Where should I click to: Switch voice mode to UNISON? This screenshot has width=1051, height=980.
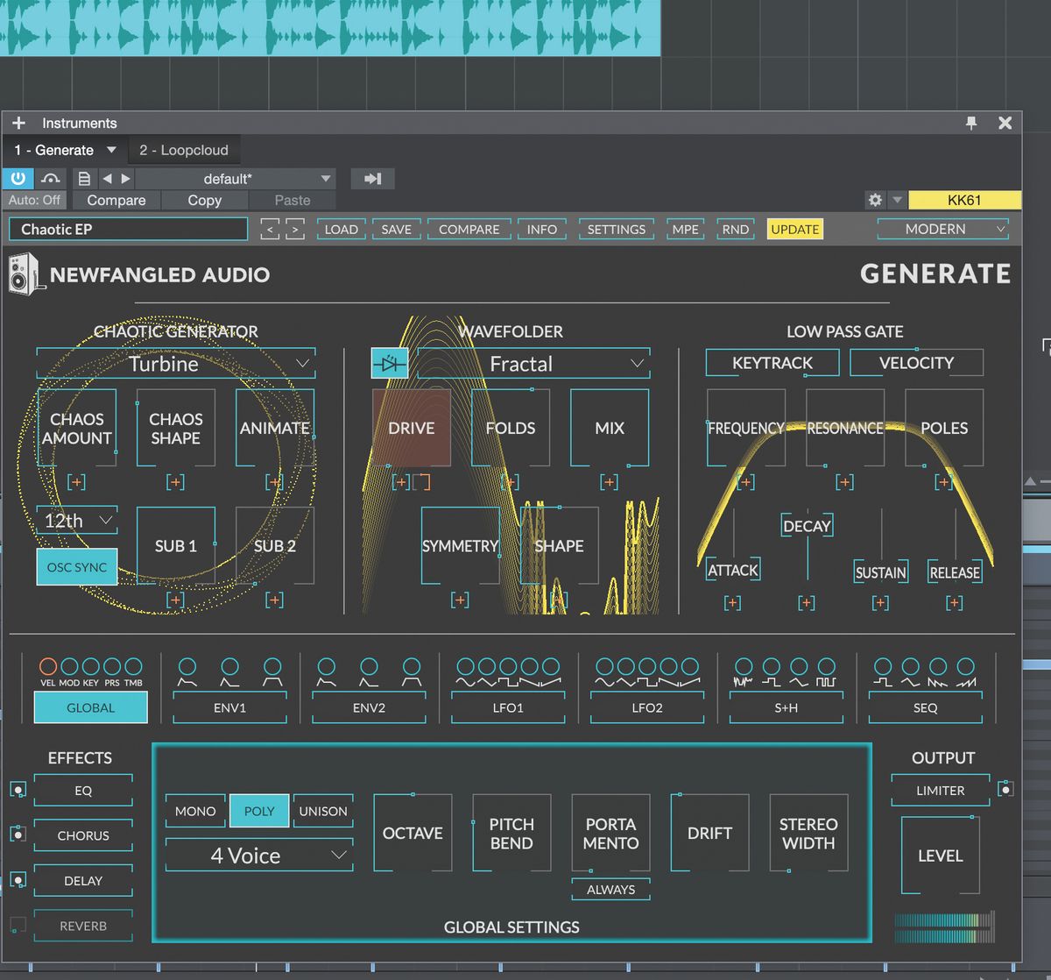click(x=322, y=811)
